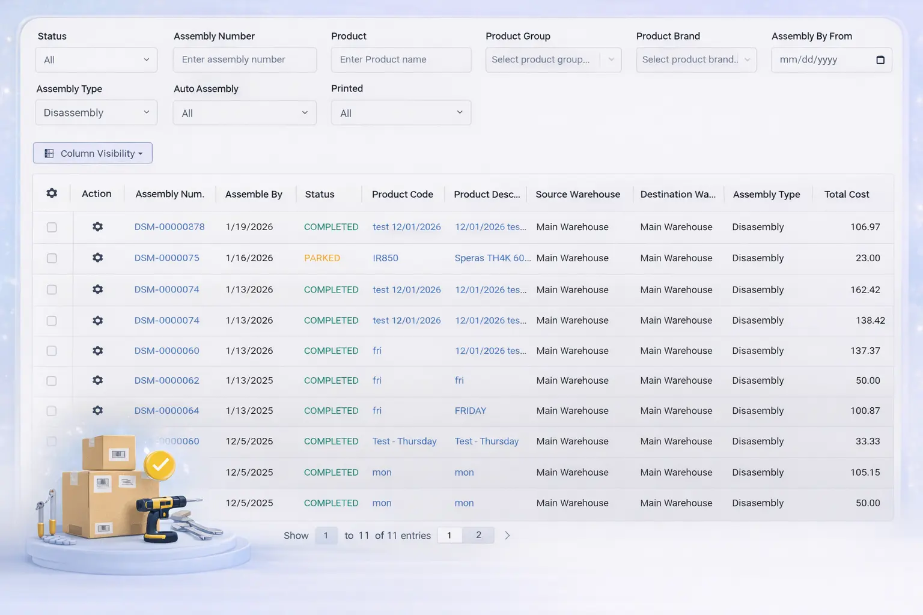
Task: Open the action gear for DSM-0000075
Action: 97,258
